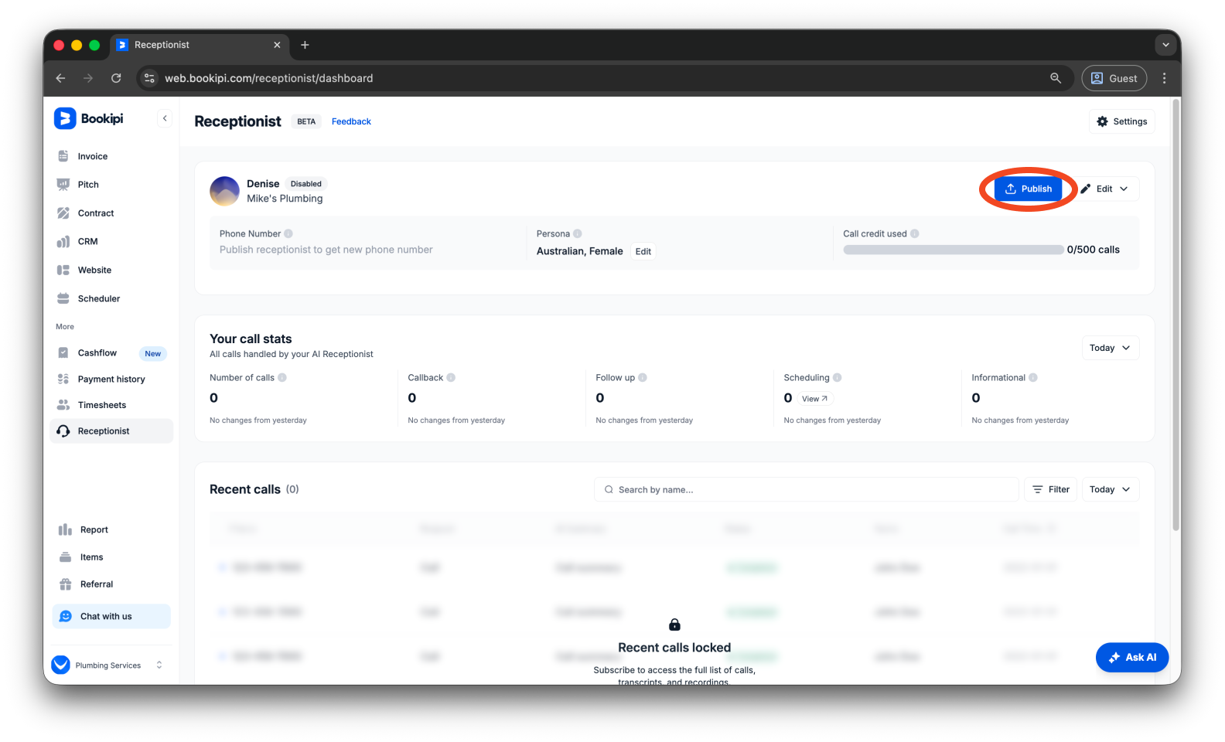The width and height of the screenshot is (1225, 742).
Task: Click the page vertical scrollbar
Action: click(x=1176, y=315)
